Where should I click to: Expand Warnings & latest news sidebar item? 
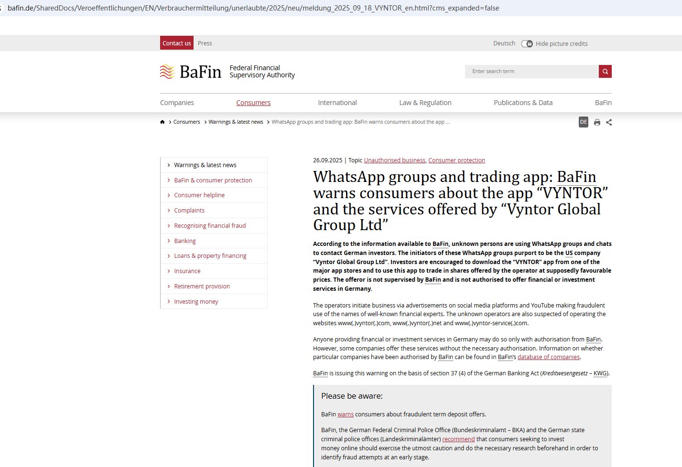pyautogui.click(x=205, y=165)
